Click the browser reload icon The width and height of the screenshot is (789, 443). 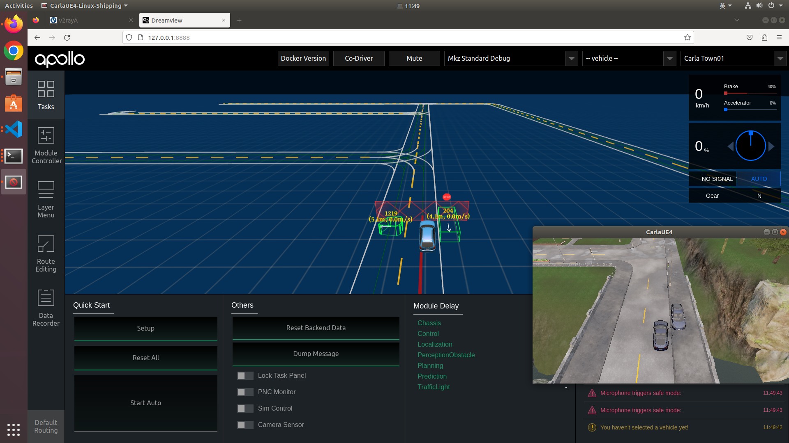(67, 38)
